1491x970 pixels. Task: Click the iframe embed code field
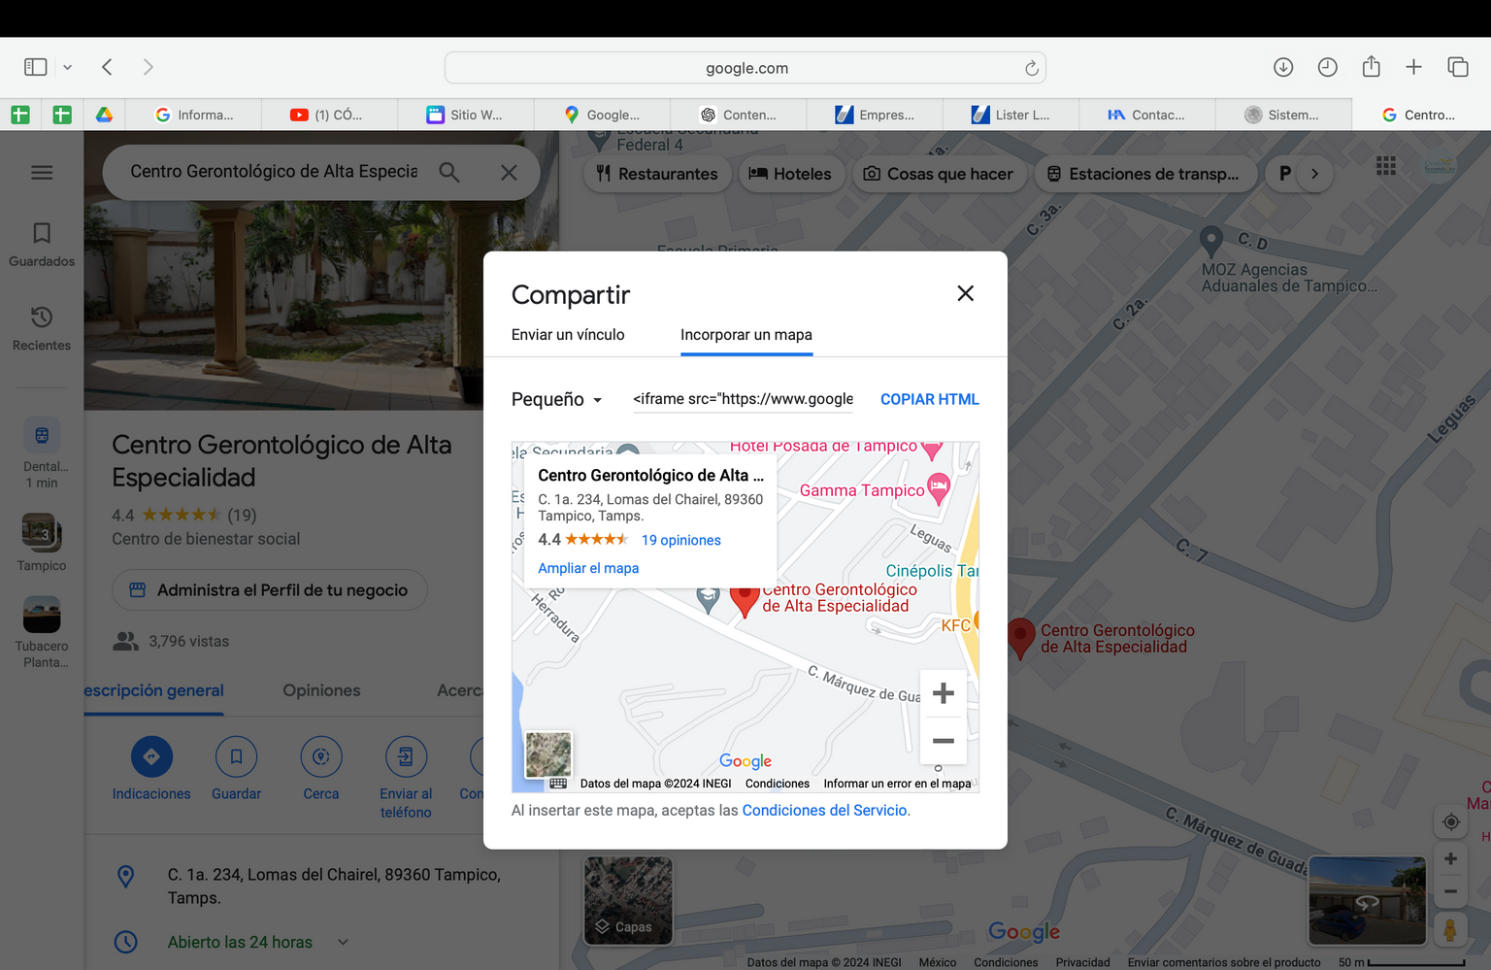tap(744, 399)
